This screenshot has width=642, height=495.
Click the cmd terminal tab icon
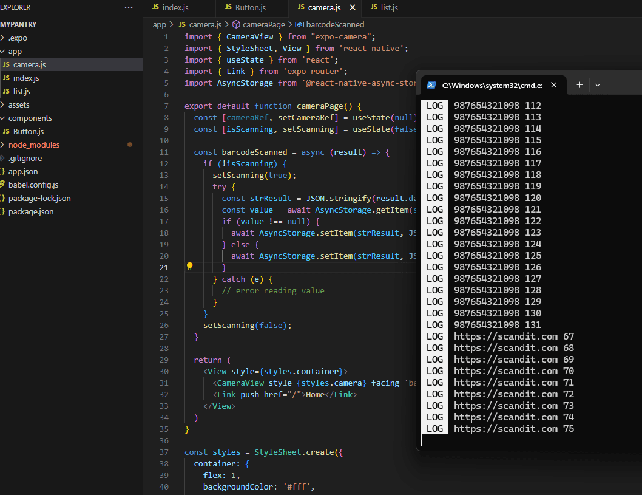431,85
